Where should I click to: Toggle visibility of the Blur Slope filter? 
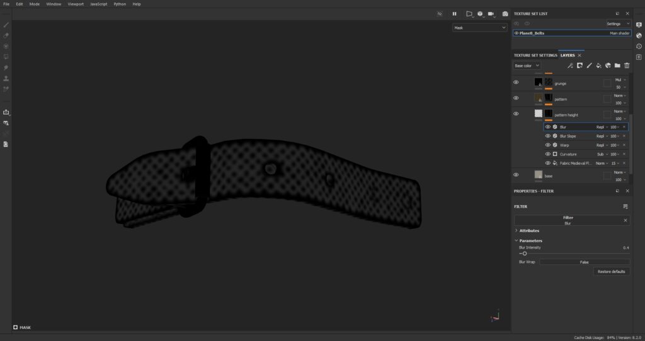coord(548,136)
